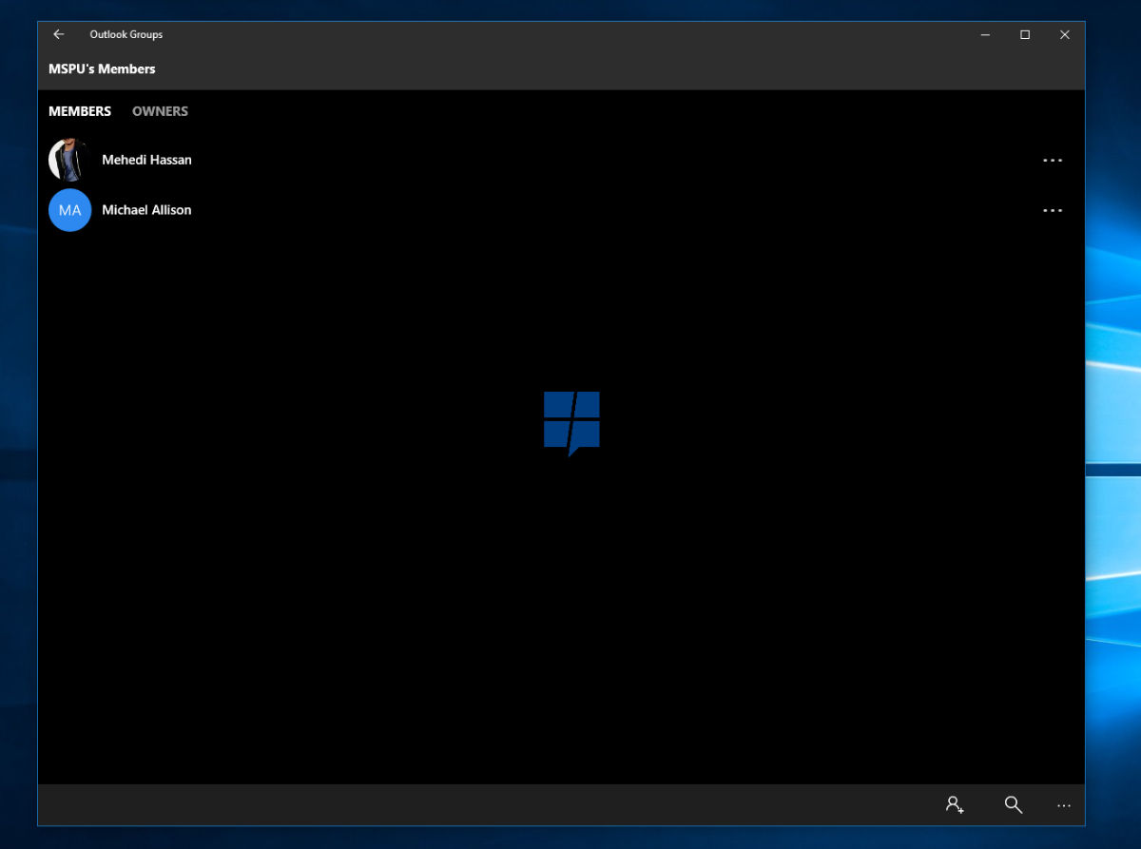Close the Outlook Groups window

(1065, 34)
